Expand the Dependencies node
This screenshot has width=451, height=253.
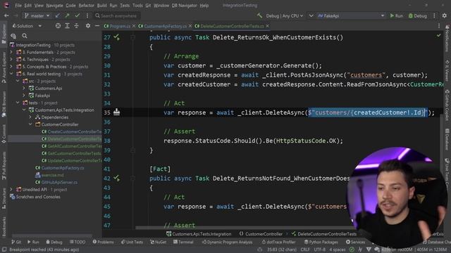coord(30,117)
